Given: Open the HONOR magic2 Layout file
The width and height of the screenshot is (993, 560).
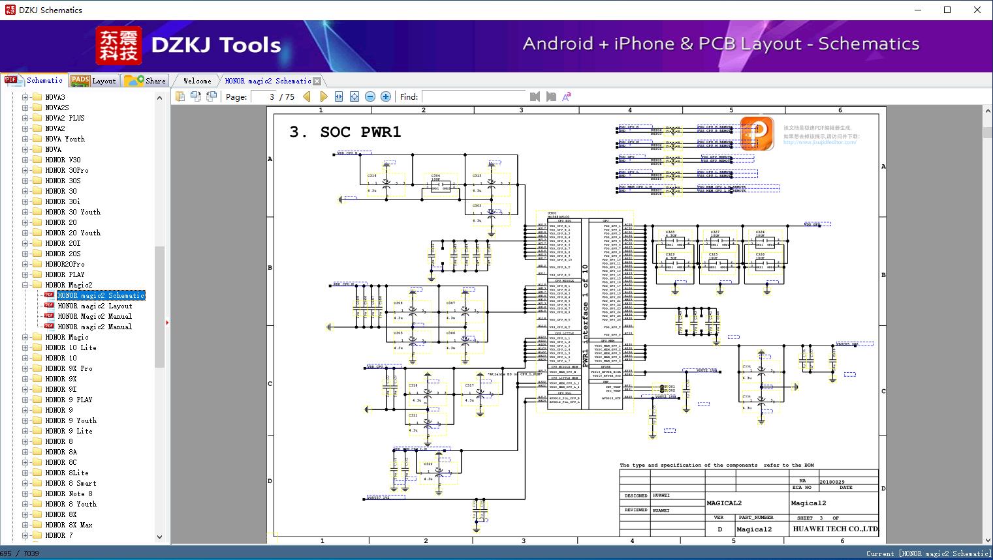Looking at the screenshot, I should coord(95,306).
